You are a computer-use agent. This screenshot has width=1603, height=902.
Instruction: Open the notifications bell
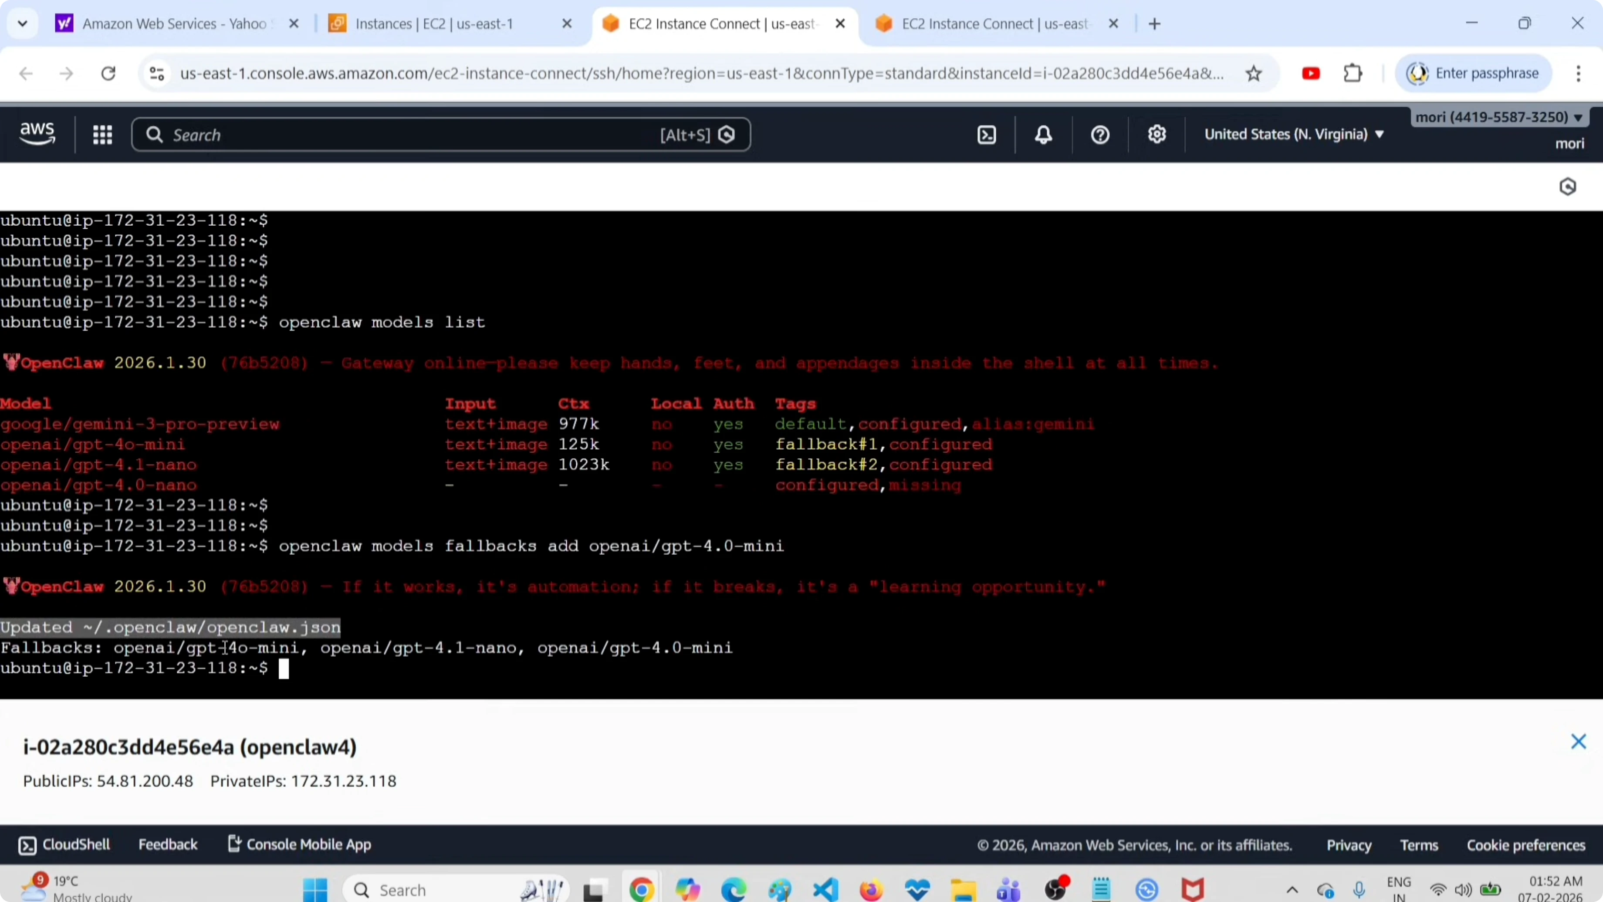(1044, 135)
